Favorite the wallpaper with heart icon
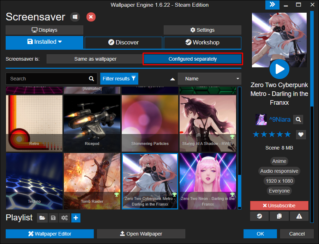This screenshot has width=319, height=244. [301, 134]
